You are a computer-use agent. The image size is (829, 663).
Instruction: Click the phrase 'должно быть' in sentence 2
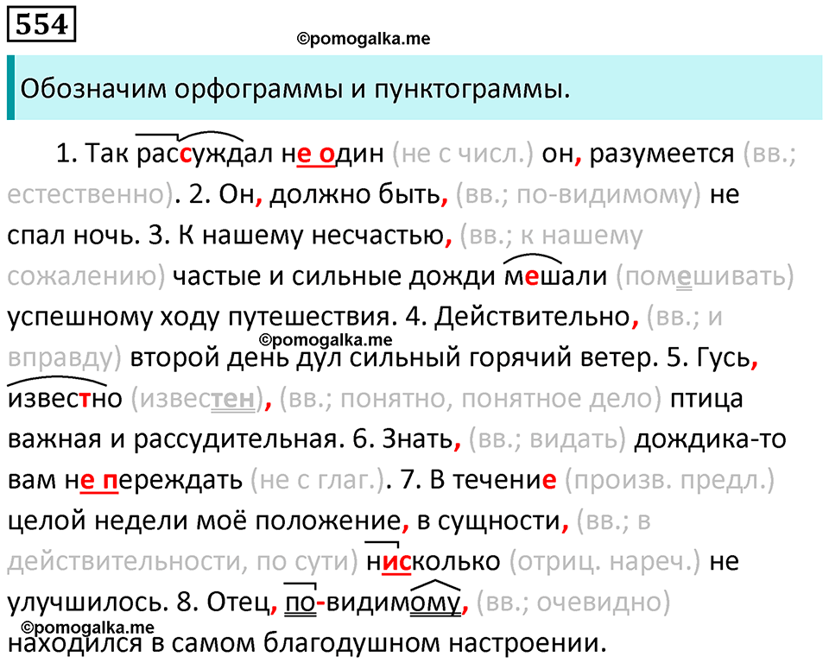tap(355, 194)
